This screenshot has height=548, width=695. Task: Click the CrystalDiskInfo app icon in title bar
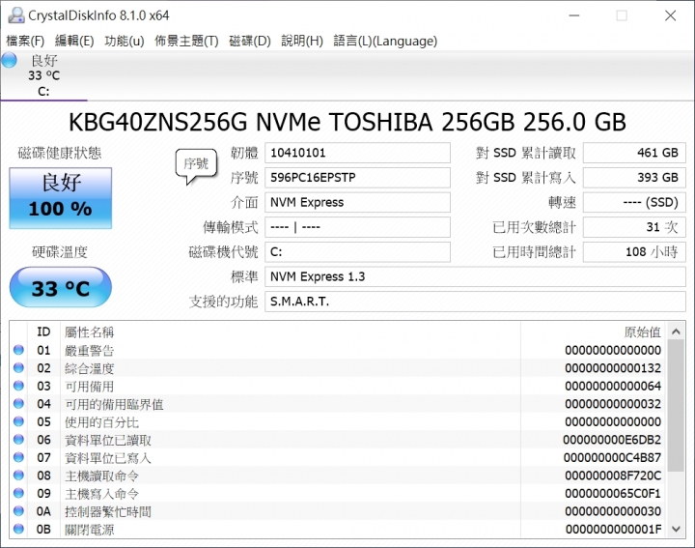pos(16,15)
